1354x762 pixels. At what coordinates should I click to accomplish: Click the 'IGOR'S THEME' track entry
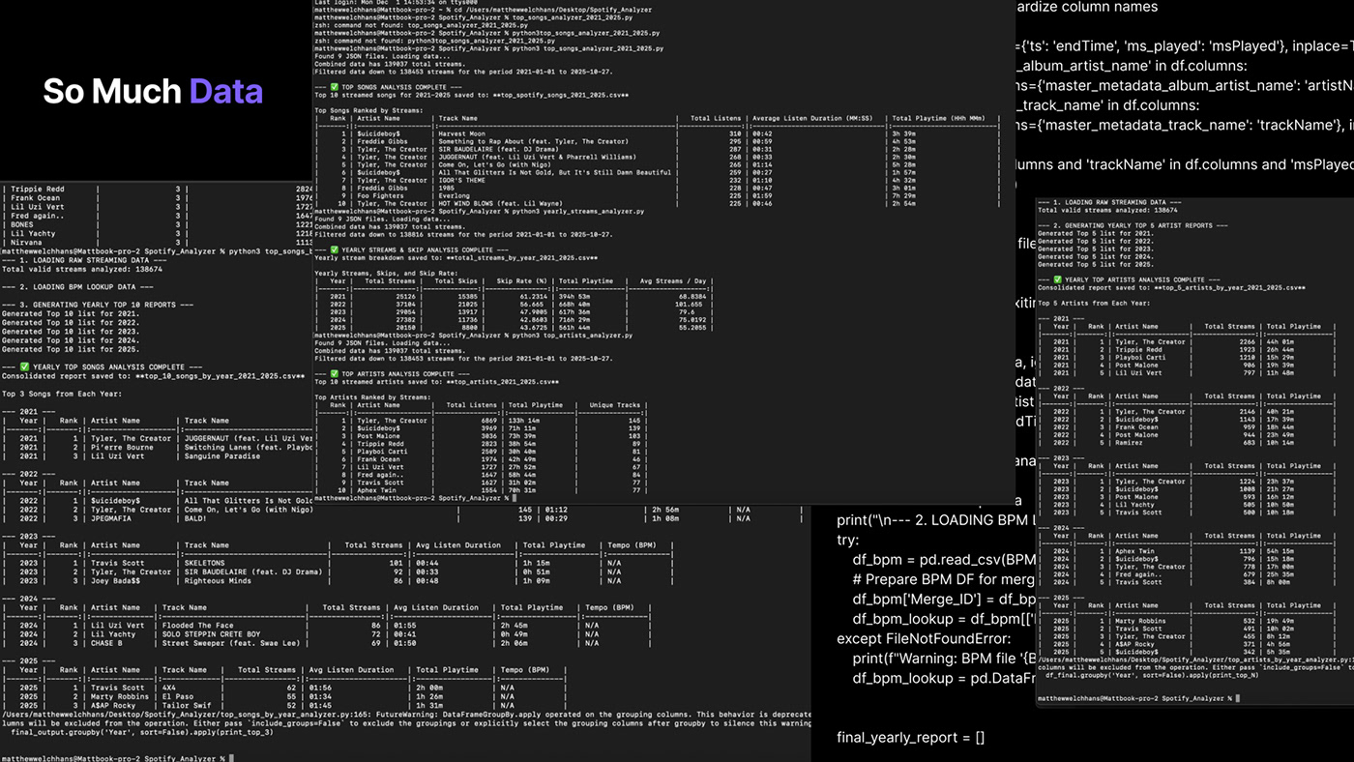click(x=462, y=181)
